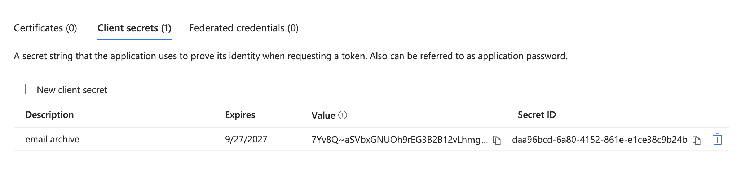
Task: Copy the client secret value to clipboard
Action: tap(497, 140)
